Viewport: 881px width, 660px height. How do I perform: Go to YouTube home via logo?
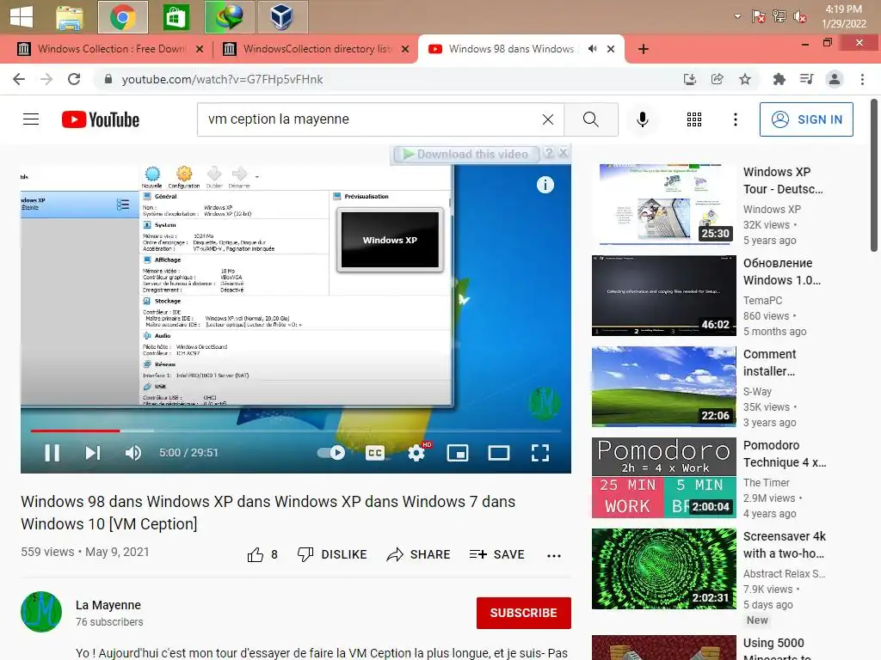click(x=101, y=119)
